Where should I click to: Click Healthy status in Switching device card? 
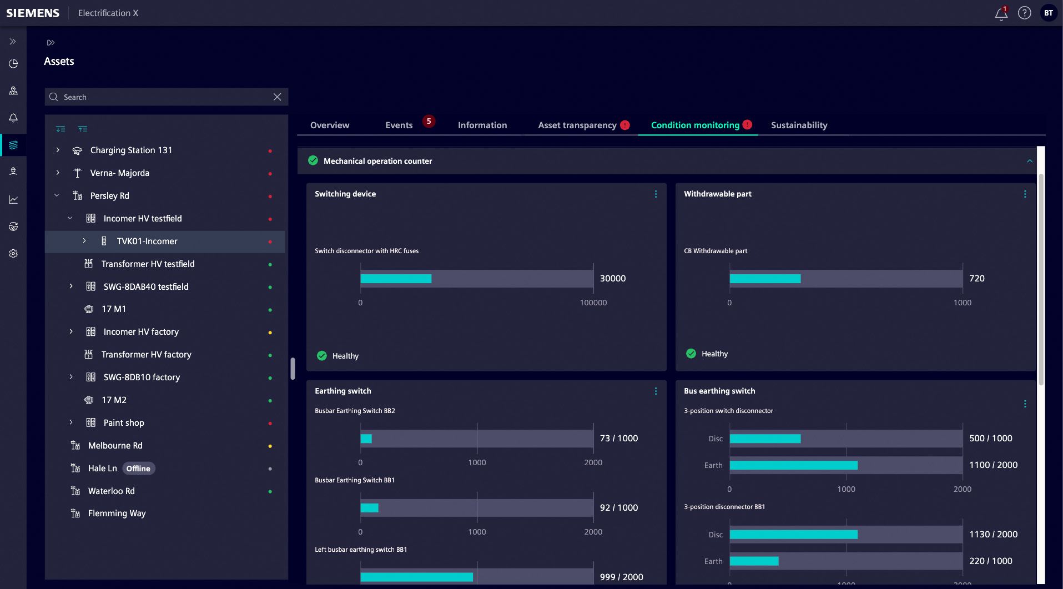[x=338, y=356]
